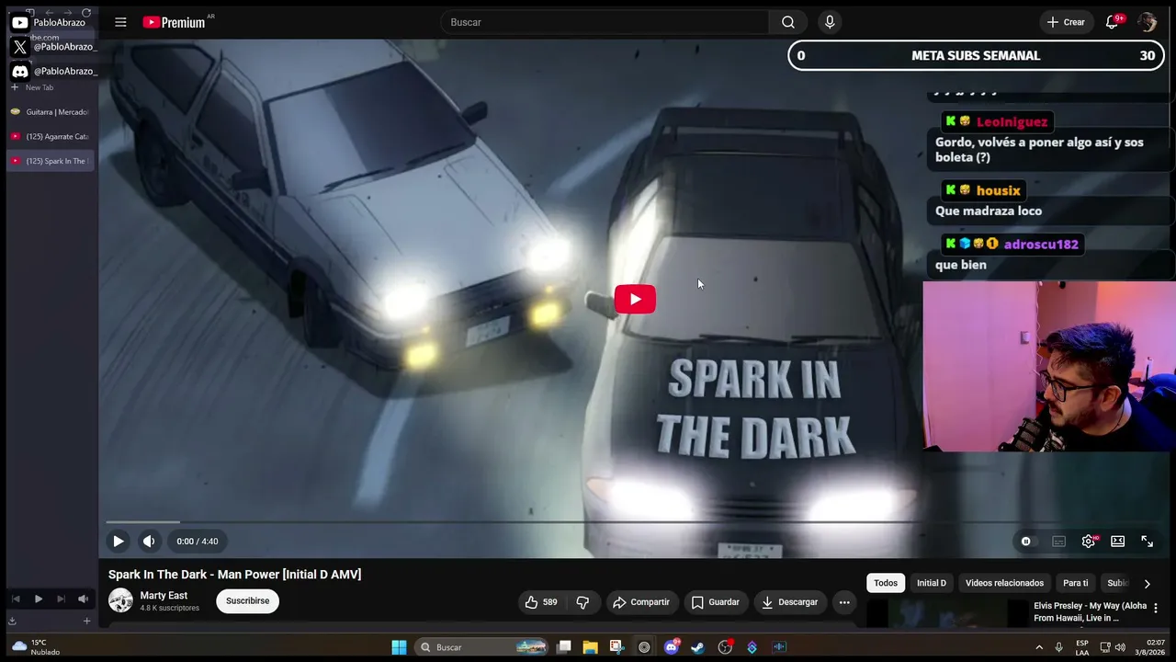Open Discord from the taskbar
1176x662 pixels.
tap(672, 647)
